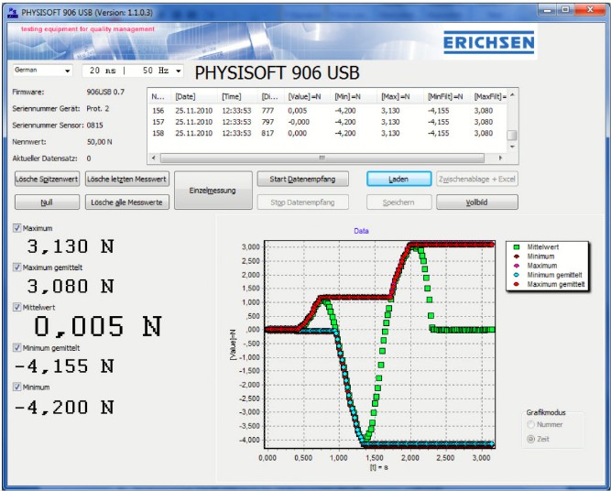Select the Zeit graph mode radio button
Screen dimensions: 611x491
(x=530, y=439)
